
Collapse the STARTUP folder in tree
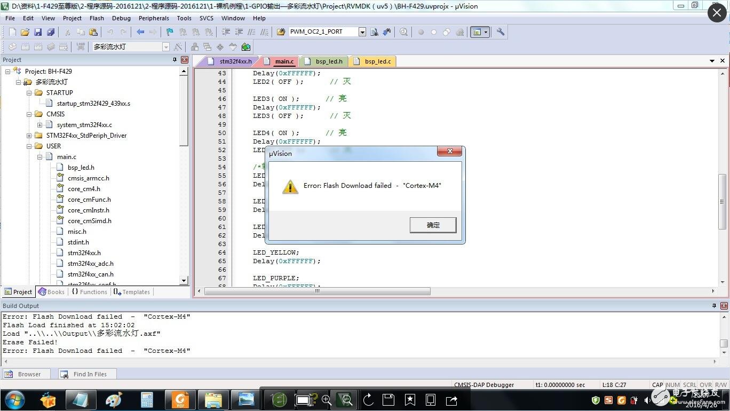[x=29, y=93]
